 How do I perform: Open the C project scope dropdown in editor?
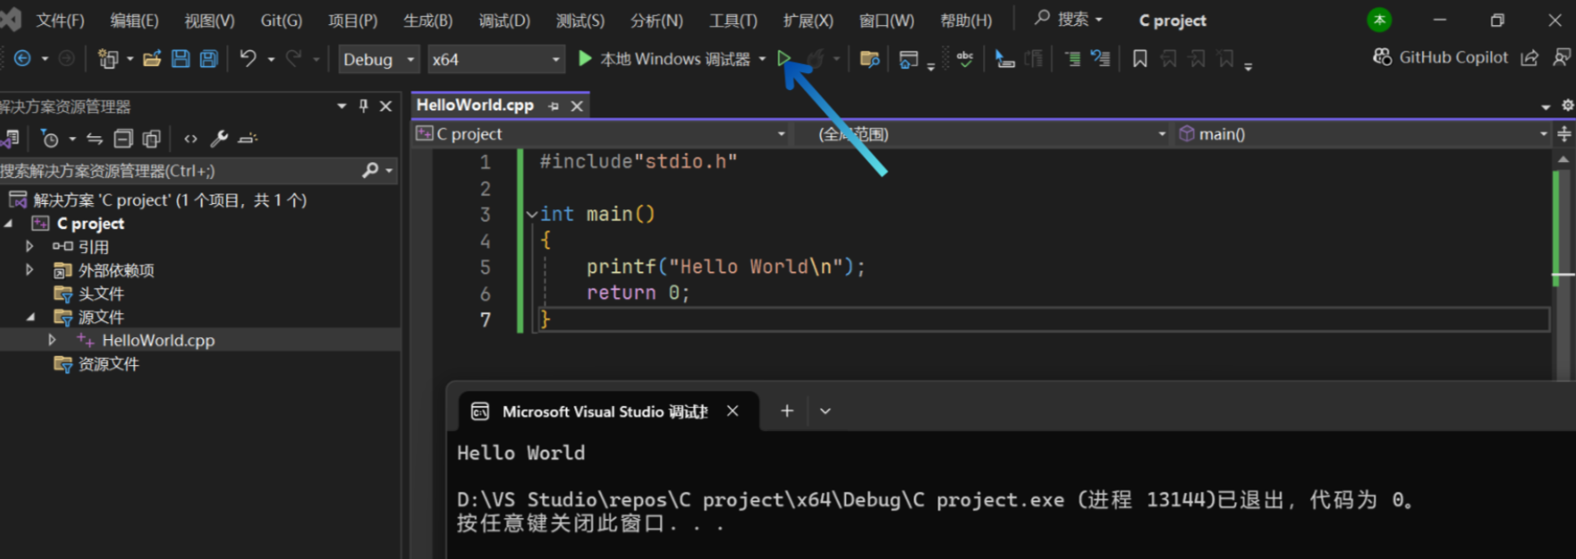click(x=601, y=134)
